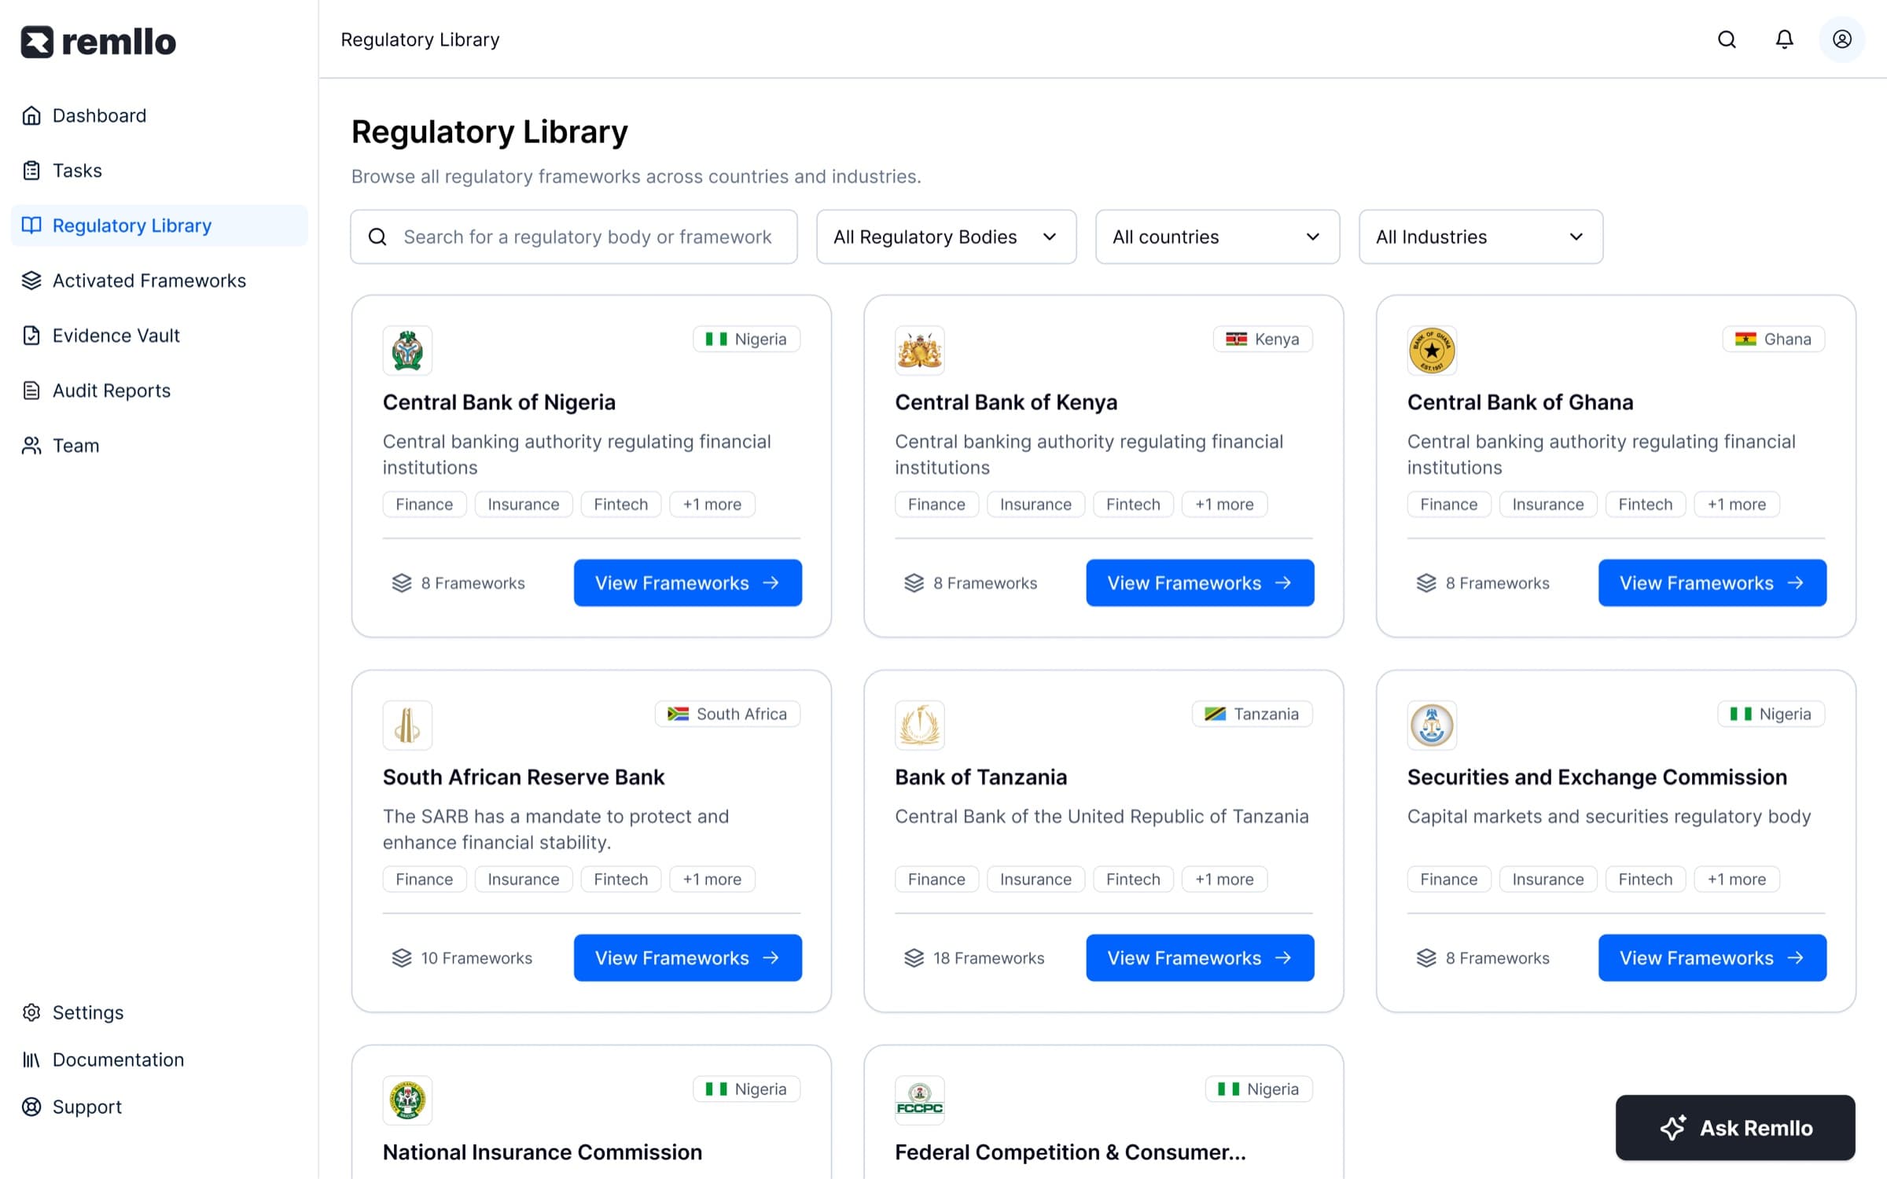Click layers icon beside 18 Frameworks
The height and width of the screenshot is (1179, 1887).
(914, 958)
